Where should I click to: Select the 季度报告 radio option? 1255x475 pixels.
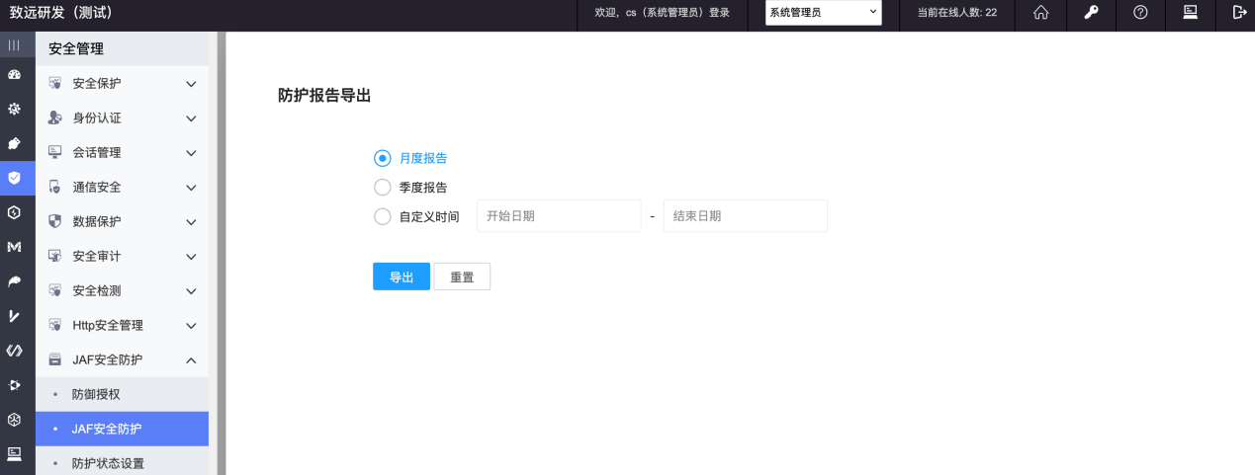click(383, 187)
